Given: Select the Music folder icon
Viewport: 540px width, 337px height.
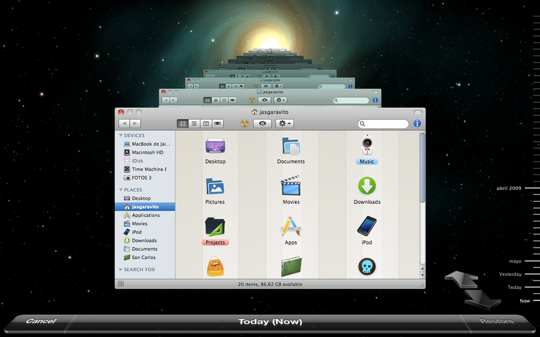Looking at the screenshot, I should click(x=367, y=145).
